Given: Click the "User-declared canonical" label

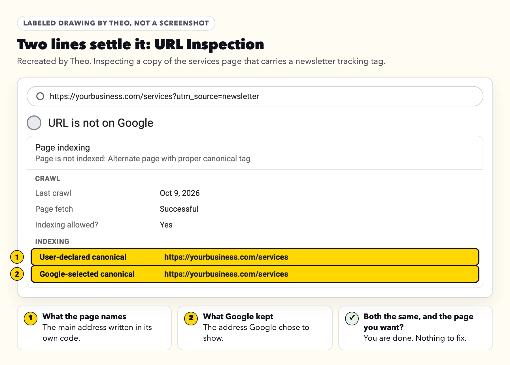Looking at the screenshot, I should click(x=83, y=257).
